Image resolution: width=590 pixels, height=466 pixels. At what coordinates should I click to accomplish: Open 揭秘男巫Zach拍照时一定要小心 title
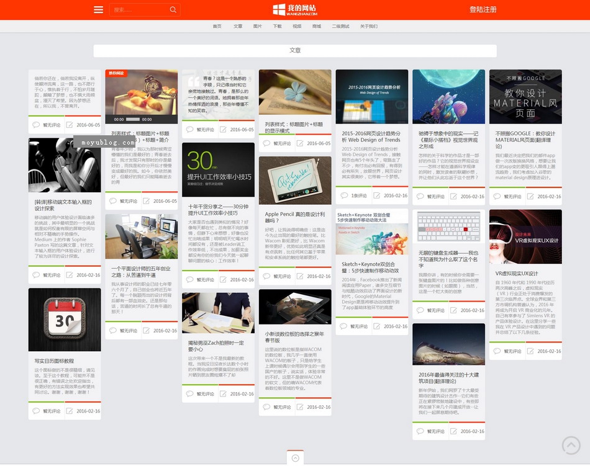216,346
